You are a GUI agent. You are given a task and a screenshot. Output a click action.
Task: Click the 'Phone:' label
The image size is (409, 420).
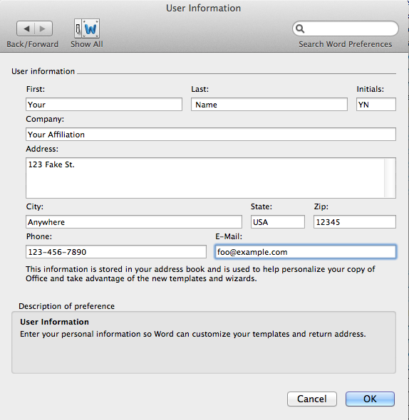coord(39,236)
